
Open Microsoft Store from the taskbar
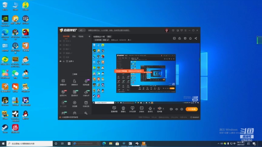pos(117,143)
